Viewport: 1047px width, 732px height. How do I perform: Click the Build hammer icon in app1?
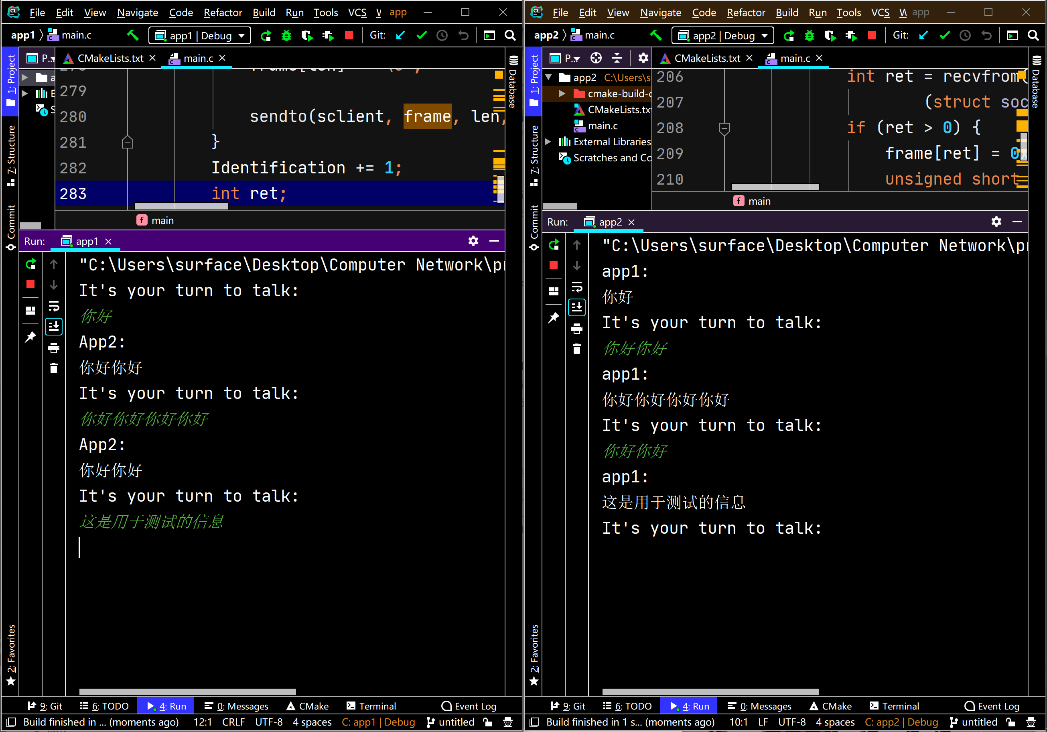pyautogui.click(x=133, y=35)
